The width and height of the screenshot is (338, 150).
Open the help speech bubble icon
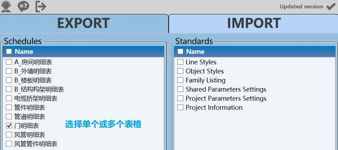pos(23,6)
